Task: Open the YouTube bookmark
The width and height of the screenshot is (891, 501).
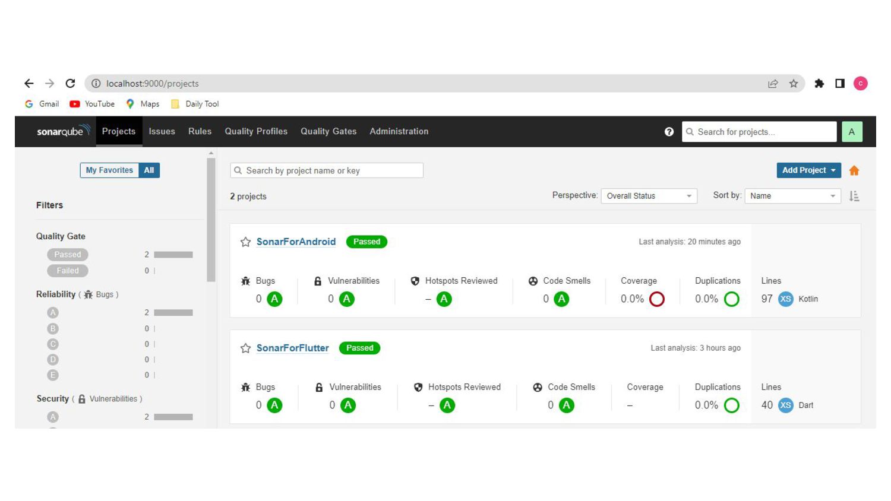Action: tap(92, 104)
